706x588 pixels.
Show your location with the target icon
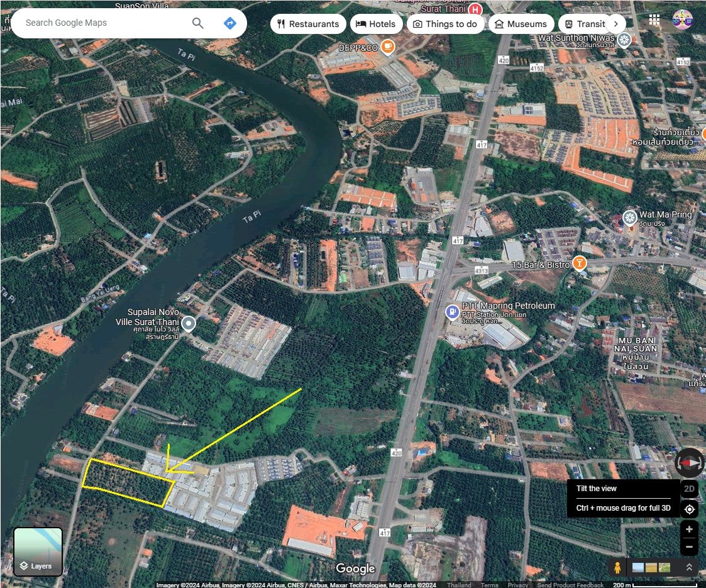coord(689,509)
